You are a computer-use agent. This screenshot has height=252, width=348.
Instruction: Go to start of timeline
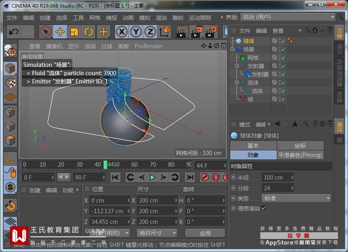[116, 177]
